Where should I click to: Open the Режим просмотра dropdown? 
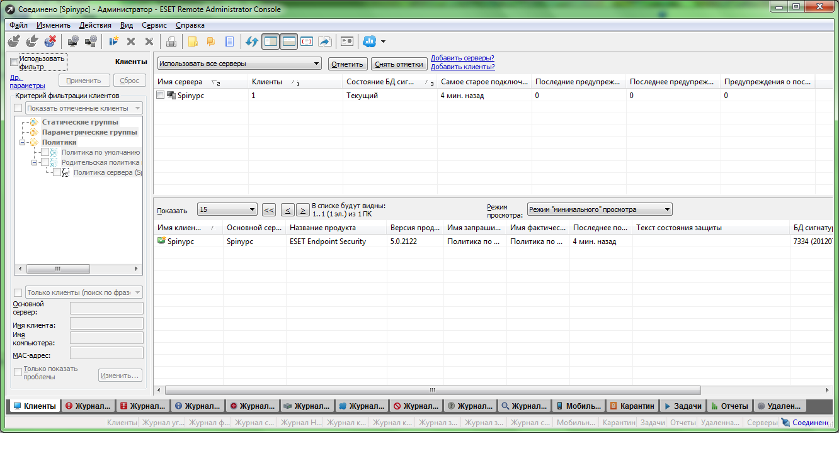[600, 209]
